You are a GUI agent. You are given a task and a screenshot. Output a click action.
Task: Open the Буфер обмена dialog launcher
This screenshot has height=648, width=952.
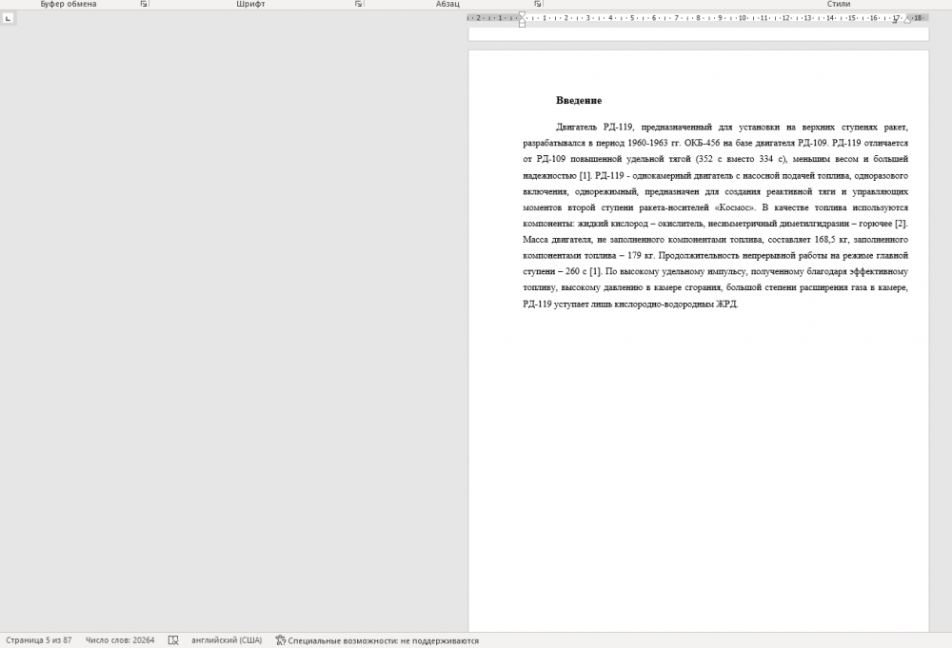point(144,4)
